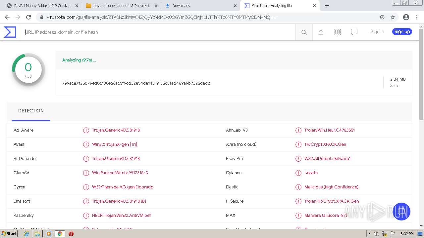The image size is (424, 238).
Task: Click Trojan/Win.Heur.C4763551 AhnLab-V3 result
Action: (330, 130)
